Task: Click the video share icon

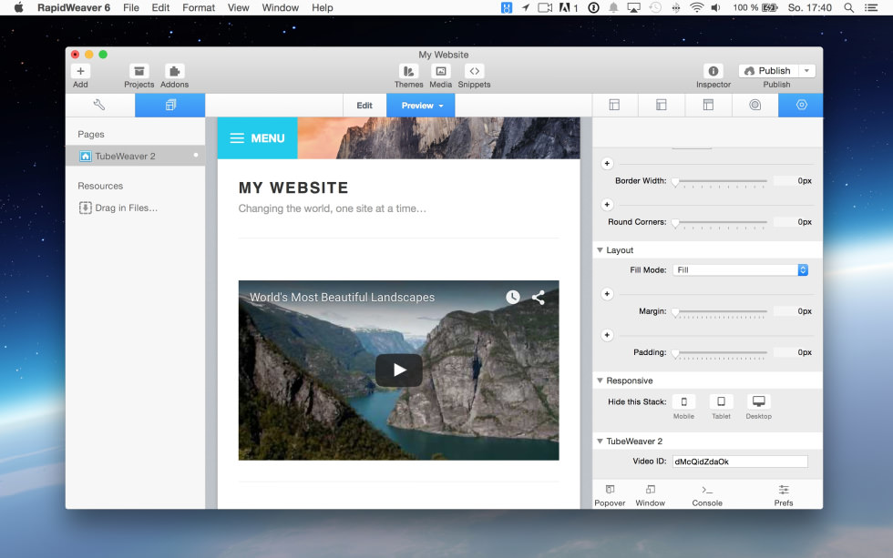Action: coord(539,297)
